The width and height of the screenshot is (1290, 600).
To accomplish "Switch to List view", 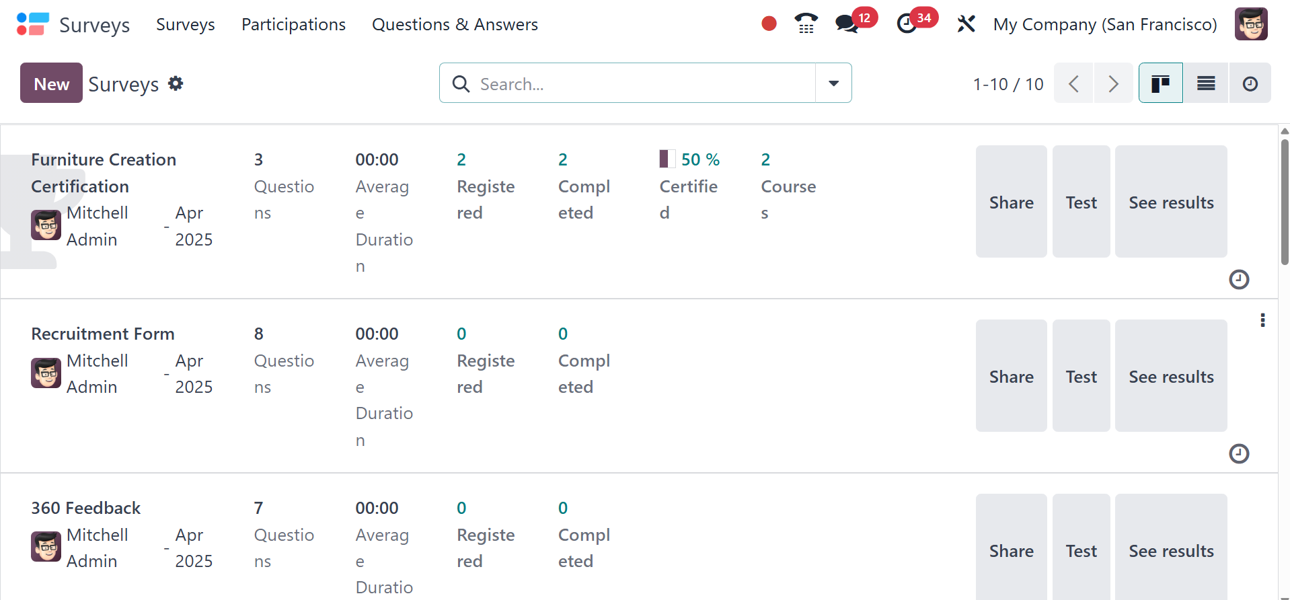I will coord(1205,83).
